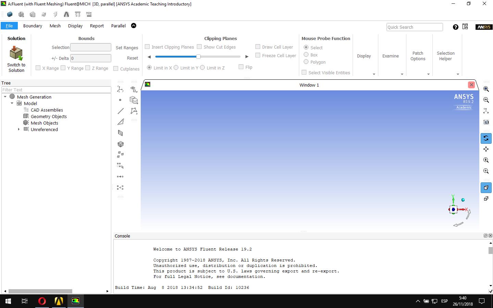Click the XYZ axes triad tool icon
The width and height of the screenshot is (493, 308).
coord(120,89)
